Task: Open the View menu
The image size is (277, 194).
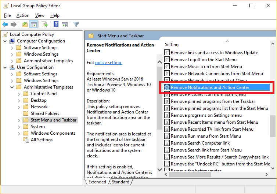Action: pos(40,15)
